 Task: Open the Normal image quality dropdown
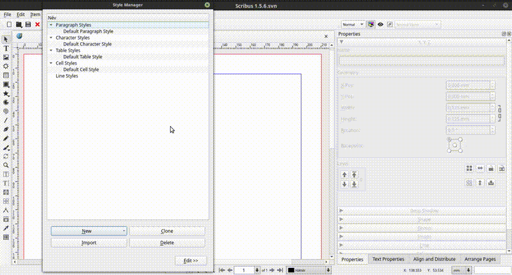click(353, 24)
